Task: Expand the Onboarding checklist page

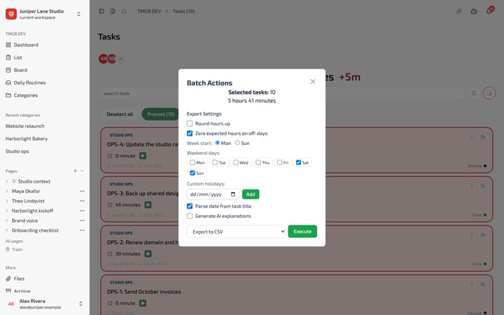Action: 7,230
